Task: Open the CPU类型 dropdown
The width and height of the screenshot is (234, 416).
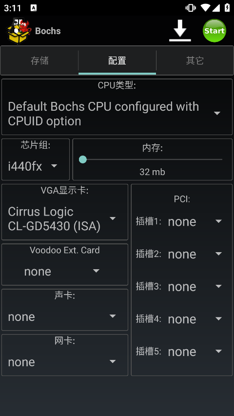Action: (117, 114)
